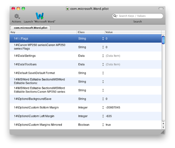
Task: Change class of 14\Data\Settings row
Action: [x=103, y=56]
